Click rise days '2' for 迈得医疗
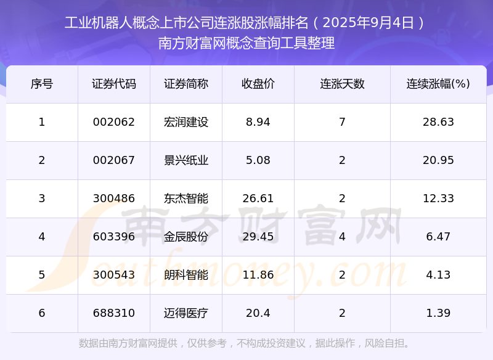Image resolution: width=493 pixels, height=360 pixels. [342, 313]
